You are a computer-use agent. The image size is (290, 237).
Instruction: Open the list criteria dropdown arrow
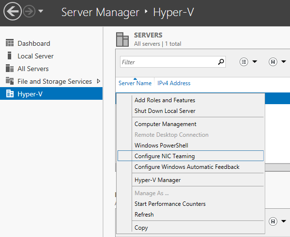pyautogui.click(x=255, y=62)
